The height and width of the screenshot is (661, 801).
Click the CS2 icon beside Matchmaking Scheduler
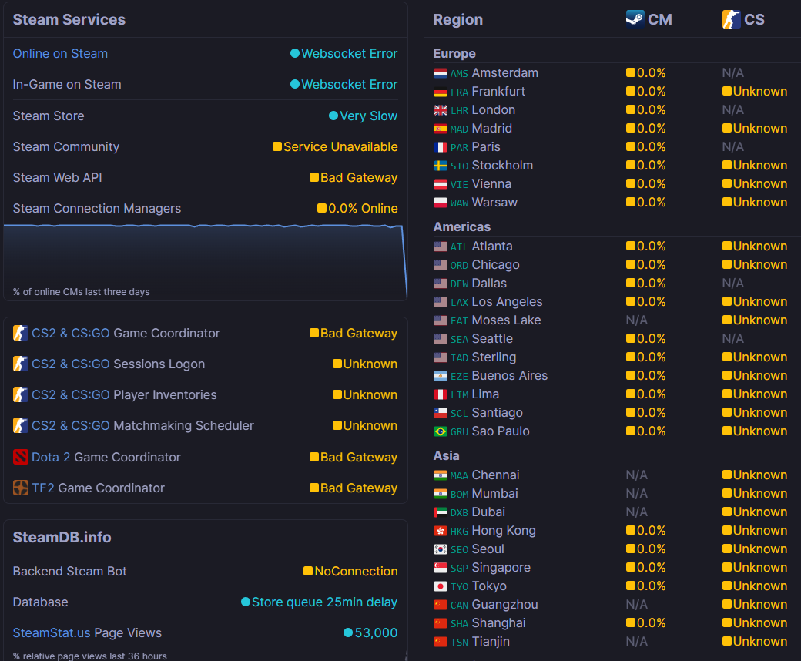[x=21, y=426]
